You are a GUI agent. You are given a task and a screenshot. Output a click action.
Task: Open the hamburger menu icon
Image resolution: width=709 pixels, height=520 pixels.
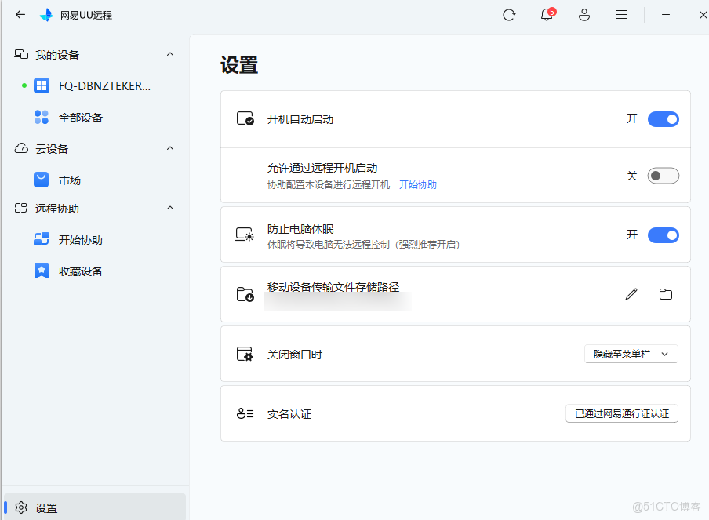click(621, 15)
